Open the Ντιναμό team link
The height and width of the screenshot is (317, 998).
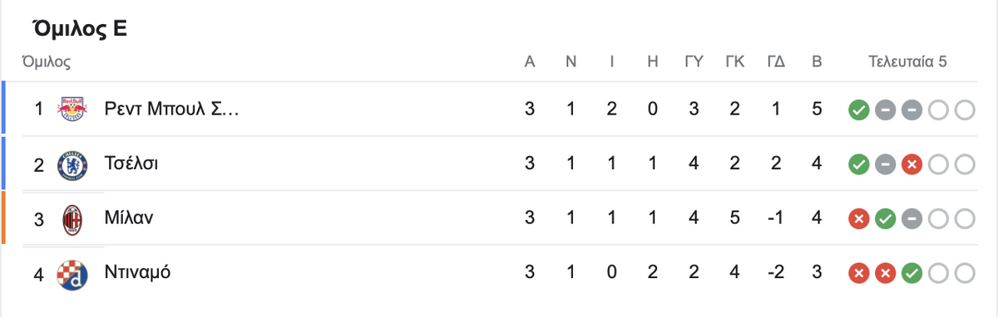pos(138,272)
